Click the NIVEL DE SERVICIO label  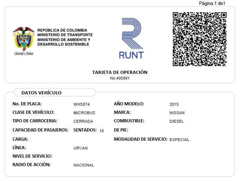pyautogui.click(x=32, y=156)
